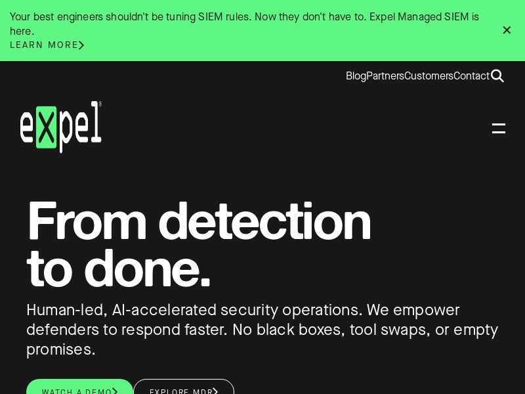Open the Contact page
This screenshot has width=525, height=394.
pos(471,76)
